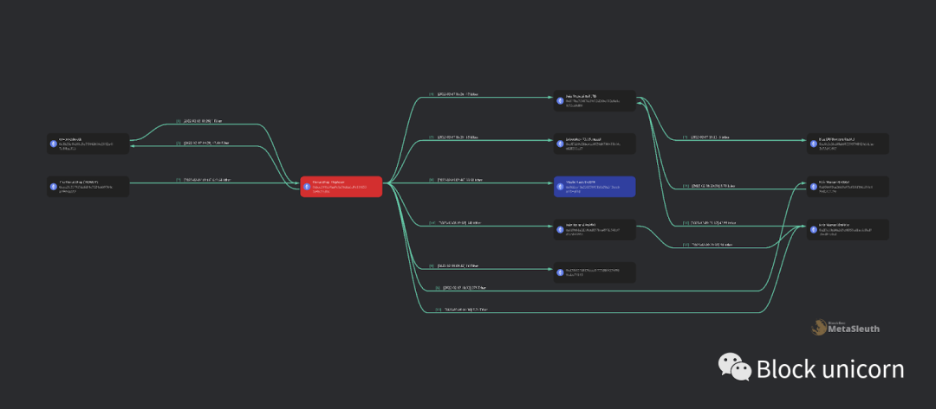This screenshot has height=409, width=936.
Task: Select the middle node in the right column
Action: click(x=848, y=187)
